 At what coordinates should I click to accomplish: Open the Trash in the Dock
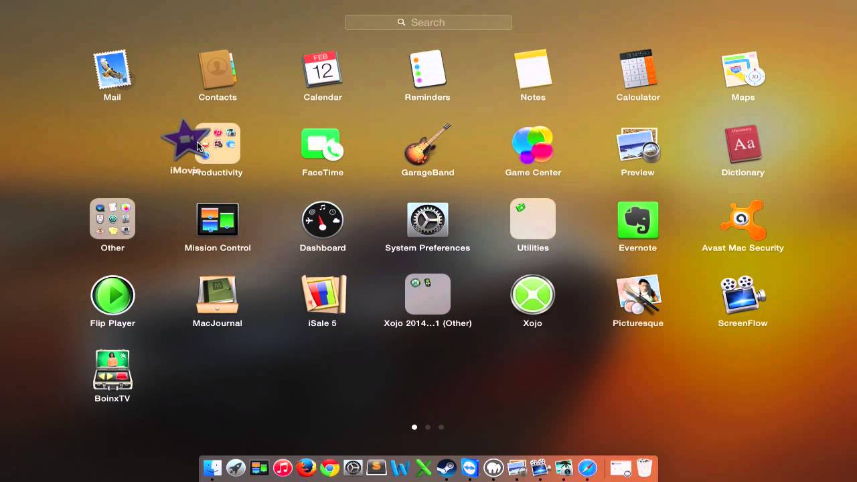(x=644, y=467)
